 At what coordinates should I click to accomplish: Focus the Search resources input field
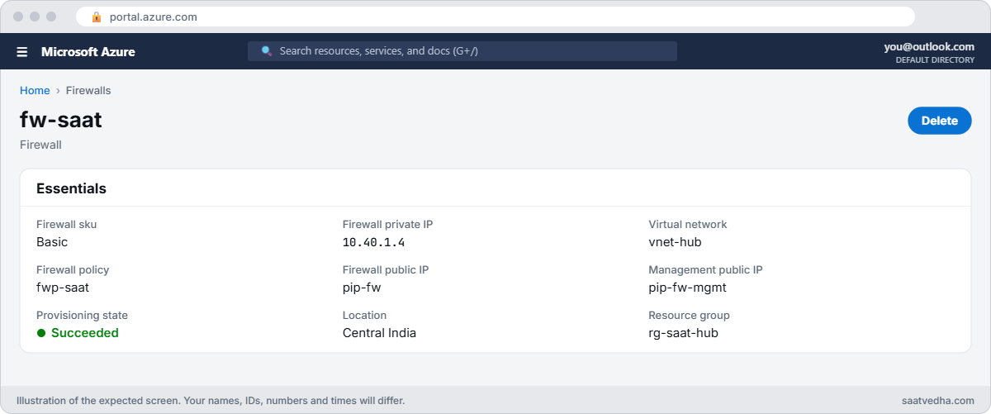(462, 51)
